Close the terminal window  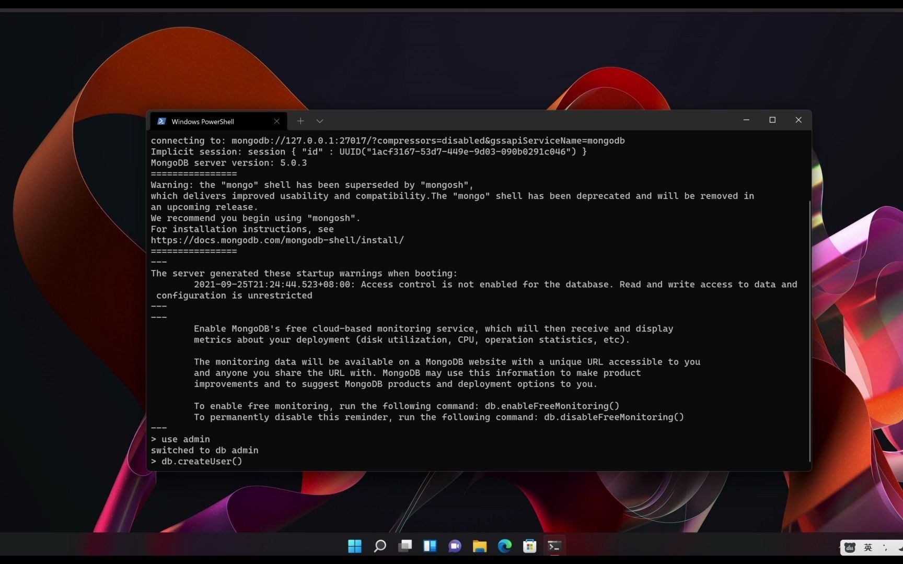pyautogui.click(x=798, y=120)
